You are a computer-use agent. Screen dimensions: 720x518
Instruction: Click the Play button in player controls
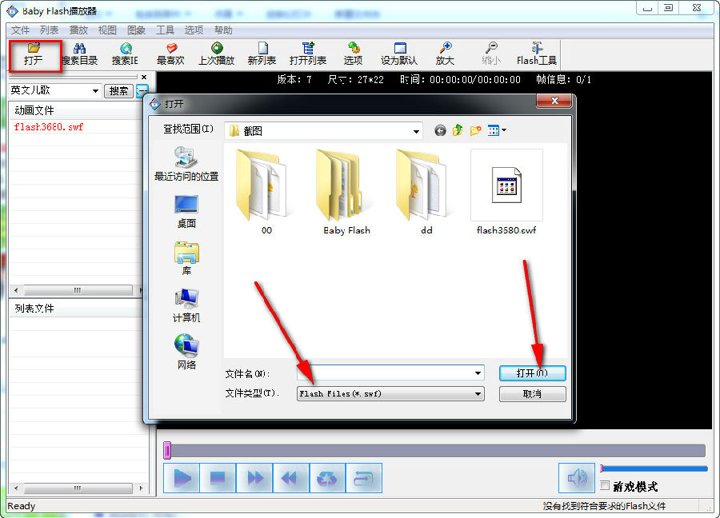tap(182, 478)
